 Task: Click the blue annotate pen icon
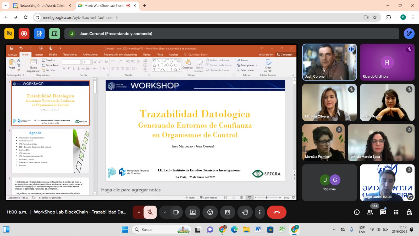409,34
